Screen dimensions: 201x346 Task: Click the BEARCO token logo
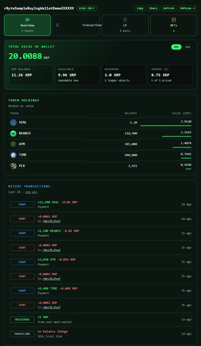[x=13, y=133]
